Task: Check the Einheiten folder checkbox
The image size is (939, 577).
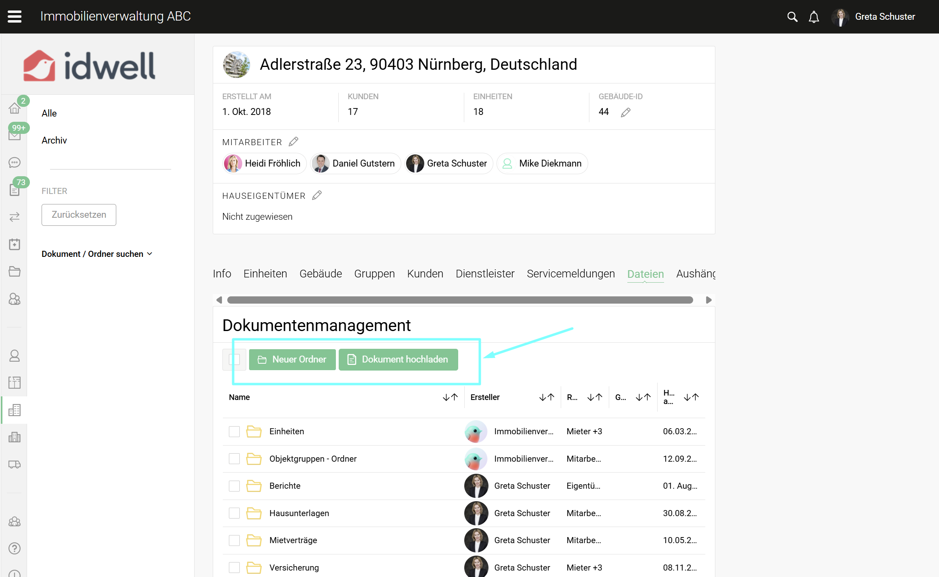Action: (234, 431)
